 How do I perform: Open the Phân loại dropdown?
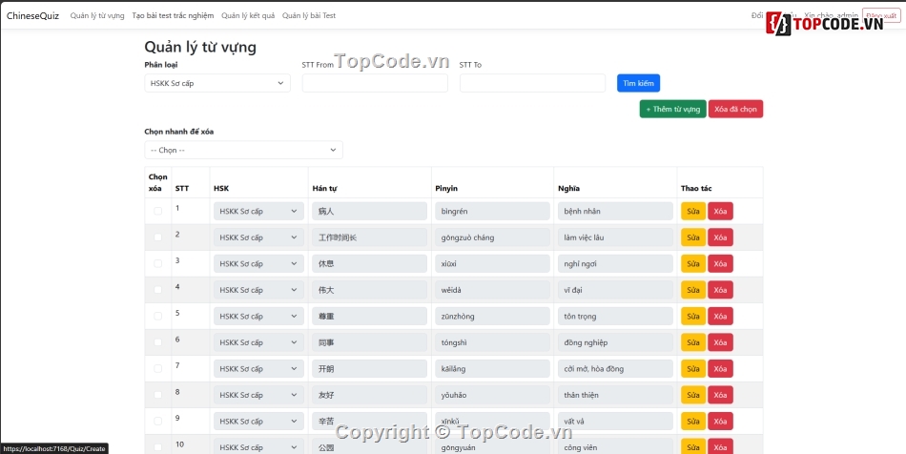pos(217,83)
